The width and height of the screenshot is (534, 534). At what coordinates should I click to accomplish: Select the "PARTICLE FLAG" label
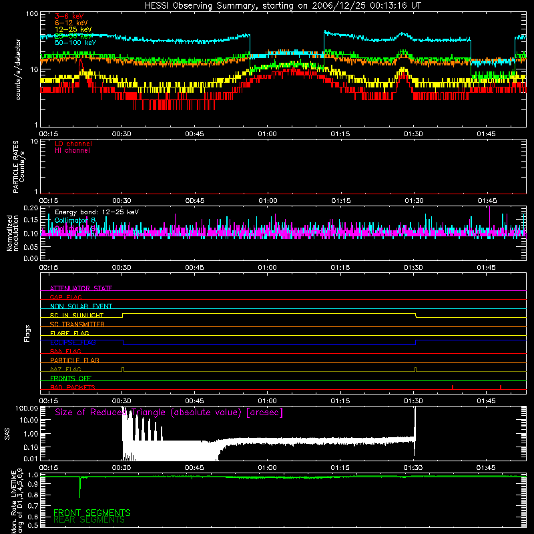pos(75,360)
